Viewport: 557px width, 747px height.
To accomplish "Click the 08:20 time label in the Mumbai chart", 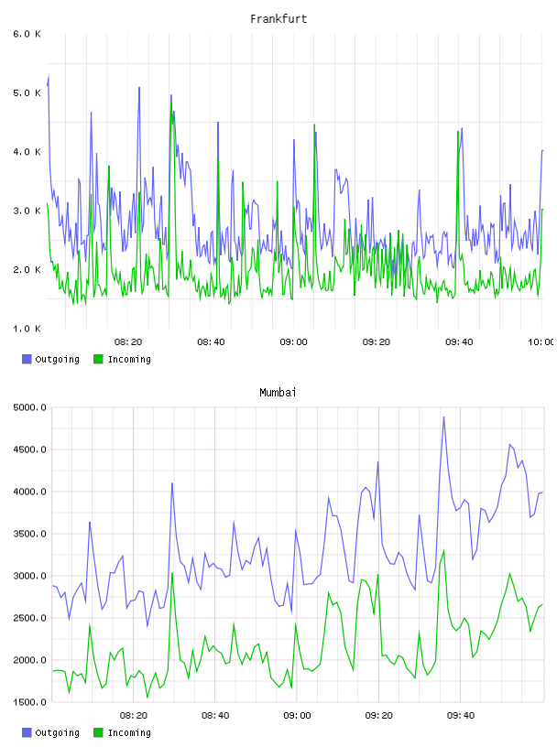I will point(134,716).
